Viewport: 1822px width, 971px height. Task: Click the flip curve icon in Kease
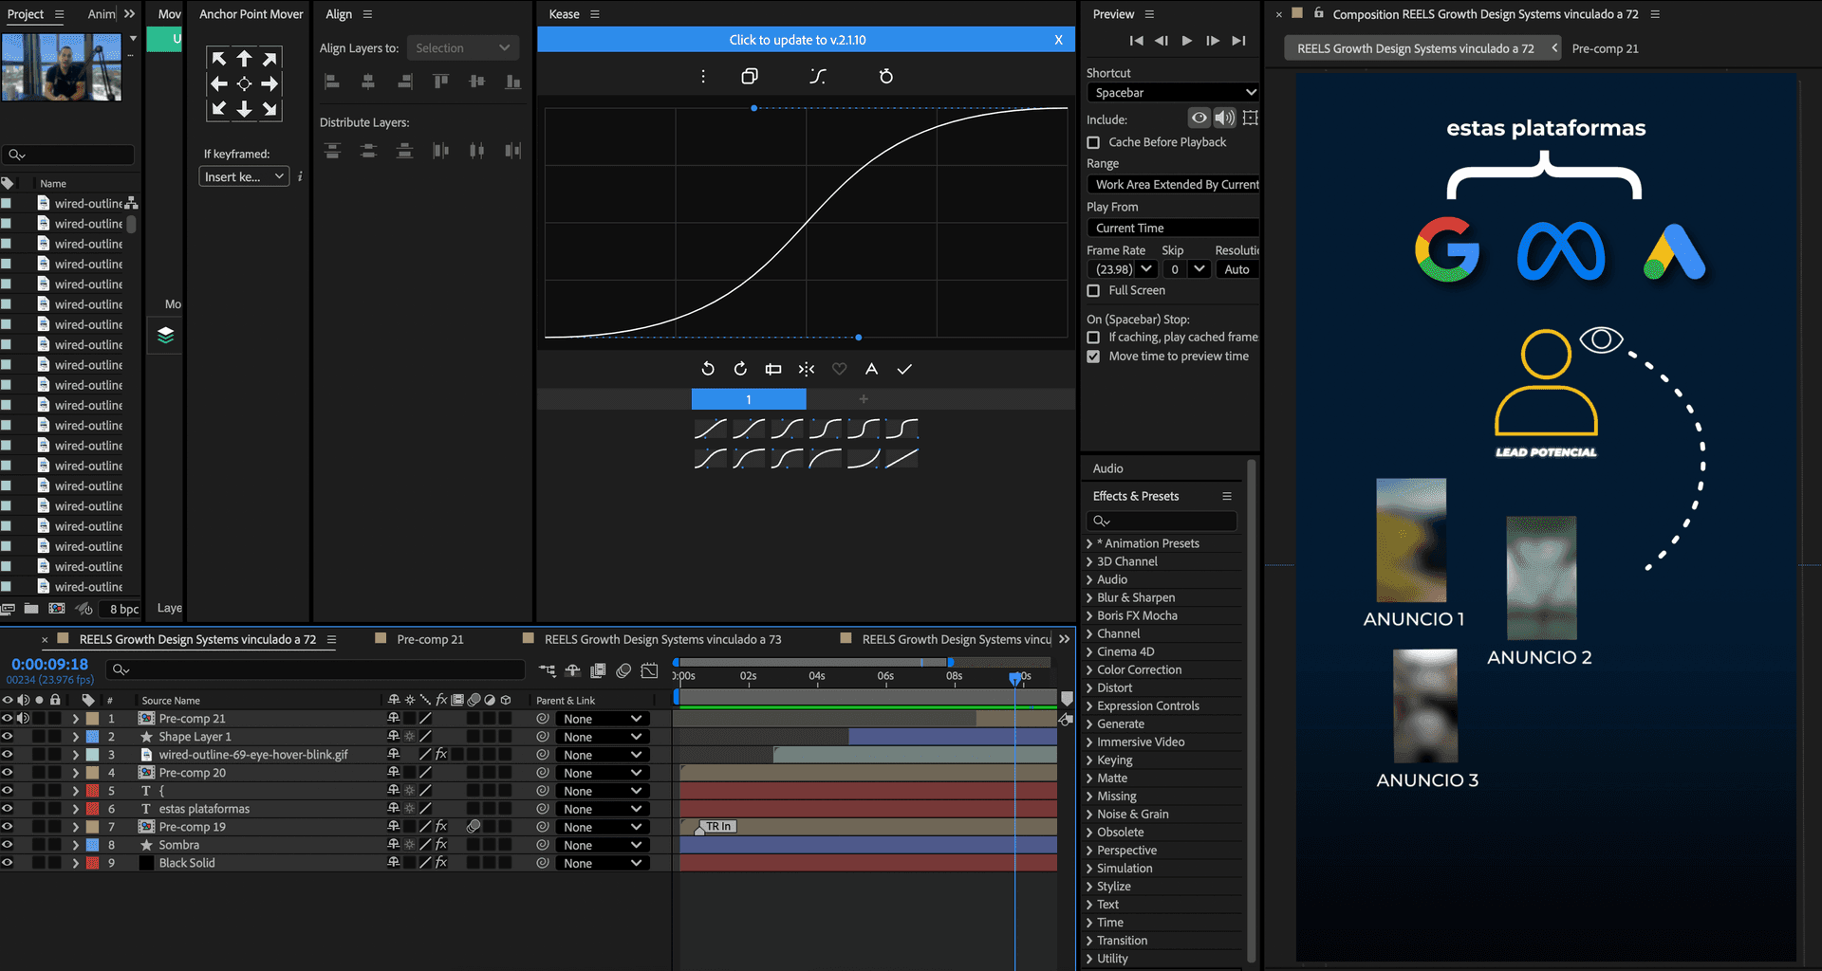coord(806,369)
